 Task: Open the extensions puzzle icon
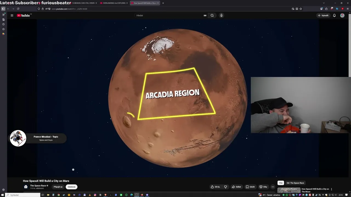(x=326, y=9)
